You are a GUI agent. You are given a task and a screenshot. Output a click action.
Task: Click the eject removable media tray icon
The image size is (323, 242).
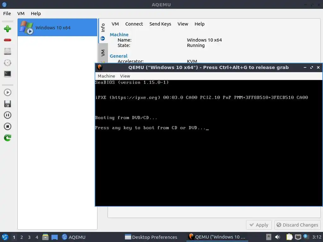point(269,237)
